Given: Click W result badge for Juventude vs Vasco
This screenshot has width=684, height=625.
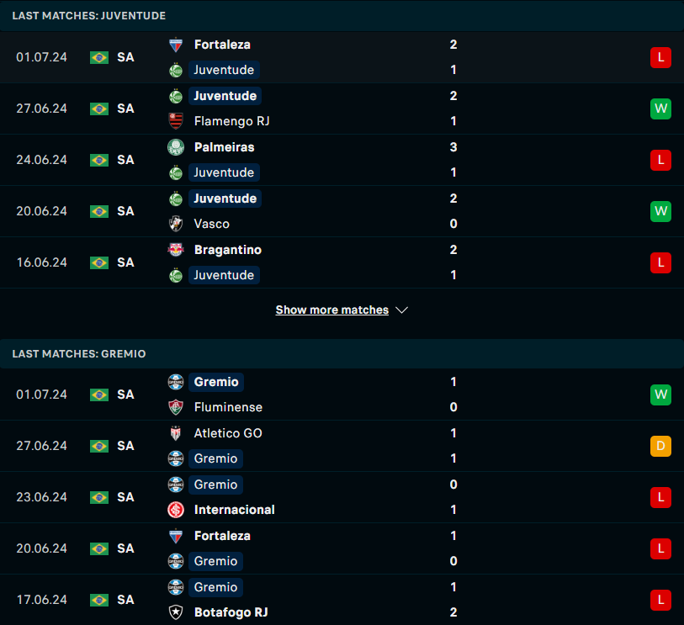Looking at the screenshot, I should (660, 211).
